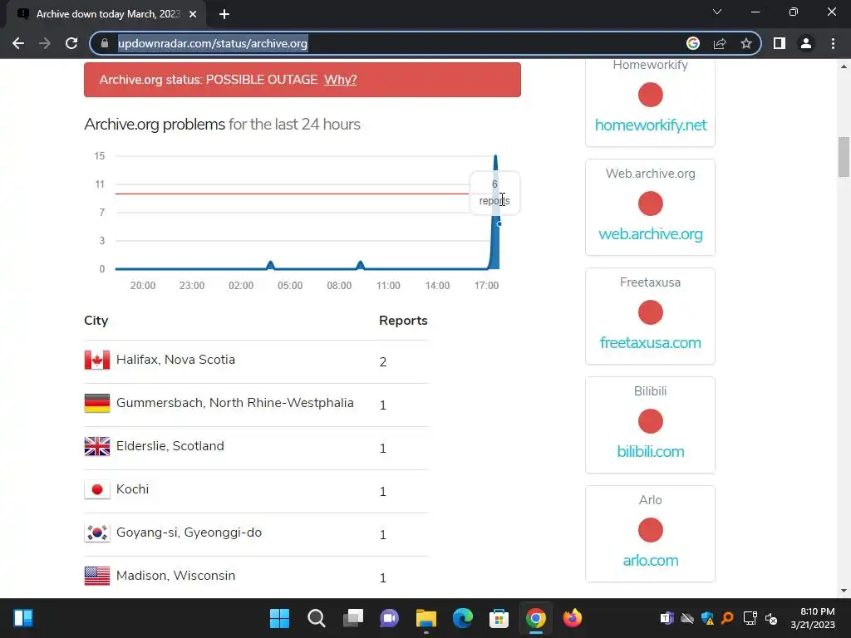This screenshot has width=851, height=638.
Task: Open Task View on taskbar
Action: pos(352,618)
